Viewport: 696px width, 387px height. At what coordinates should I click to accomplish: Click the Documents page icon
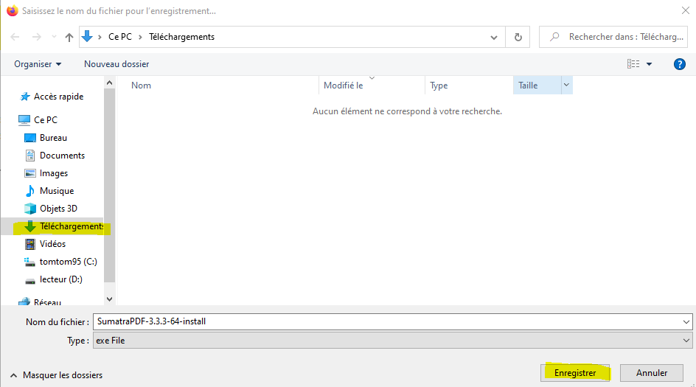29,156
